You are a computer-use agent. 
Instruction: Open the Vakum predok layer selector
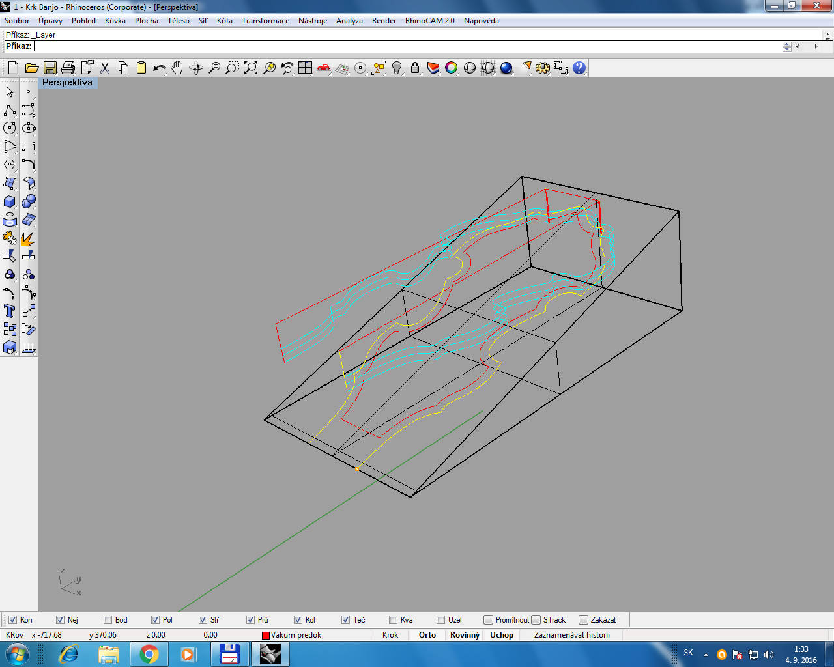(291, 635)
